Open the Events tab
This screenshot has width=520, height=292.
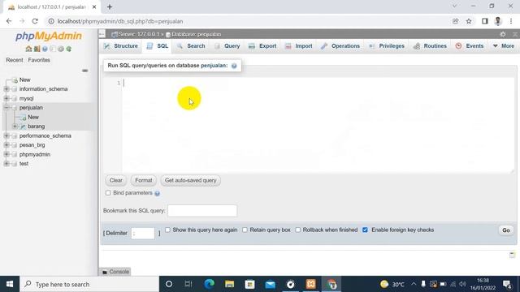(470, 46)
